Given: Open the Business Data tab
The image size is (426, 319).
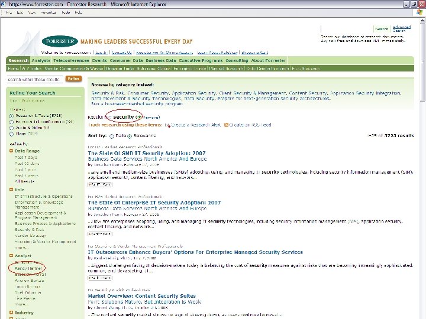Looking at the screenshot, I should 160,60.
